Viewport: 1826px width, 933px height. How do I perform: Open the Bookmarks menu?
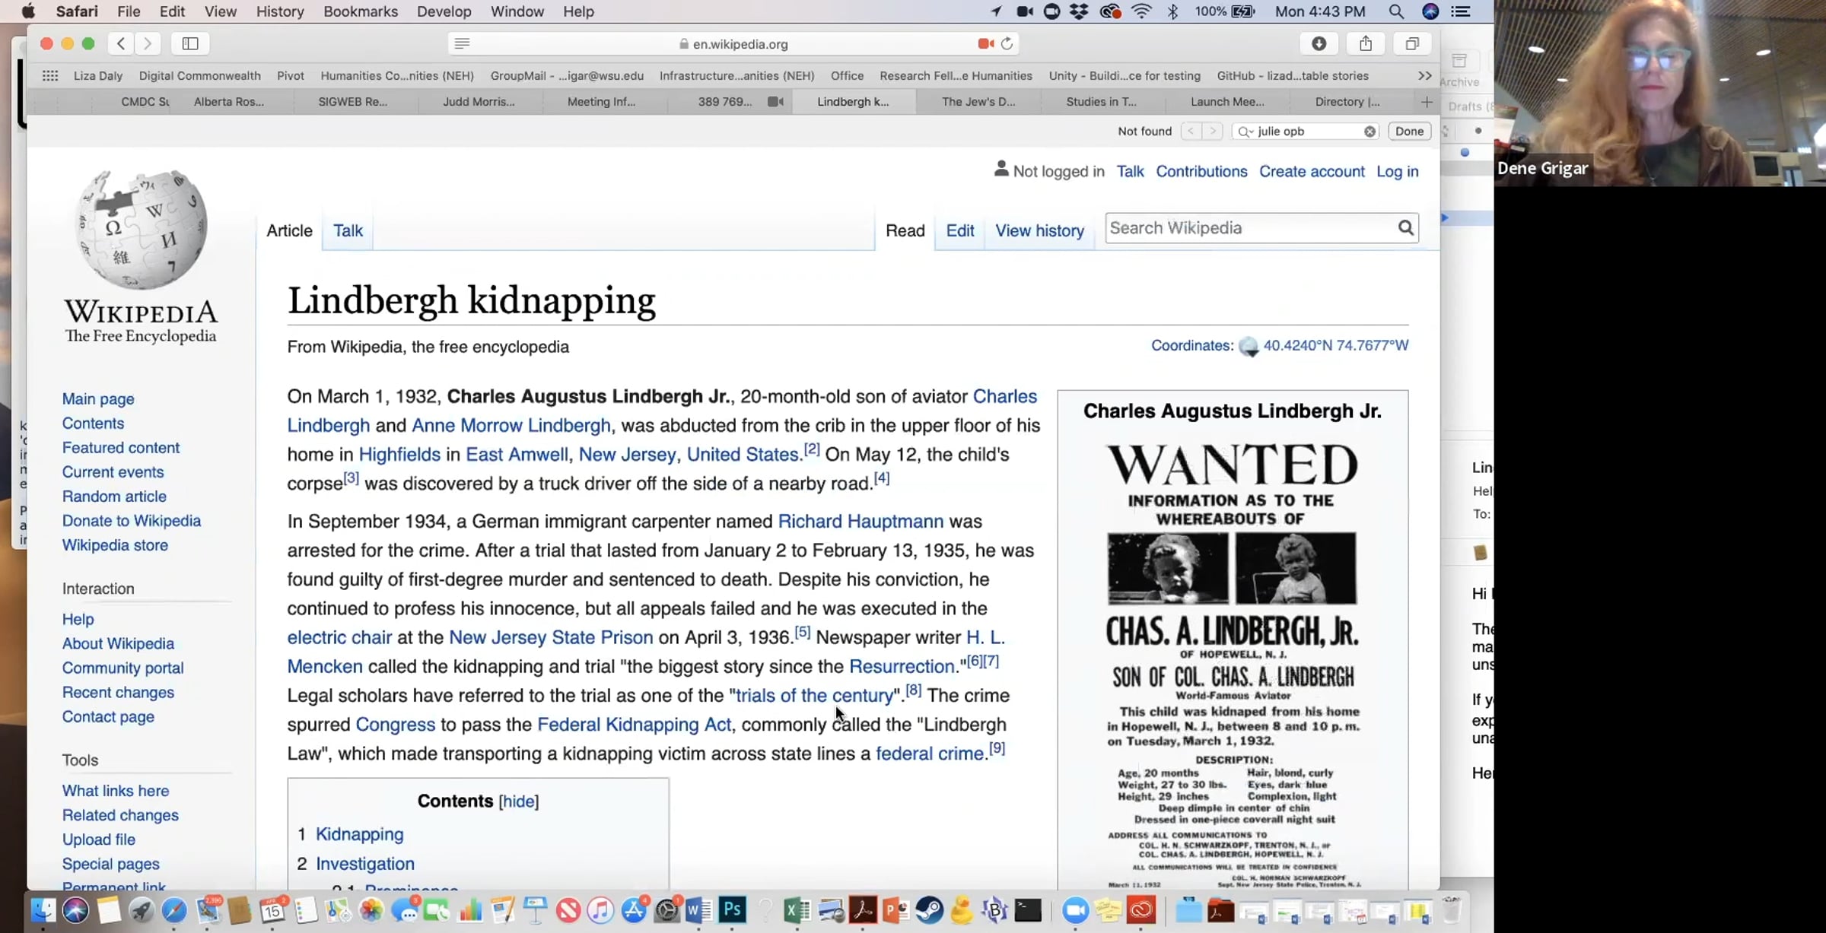tap(360, 11)
